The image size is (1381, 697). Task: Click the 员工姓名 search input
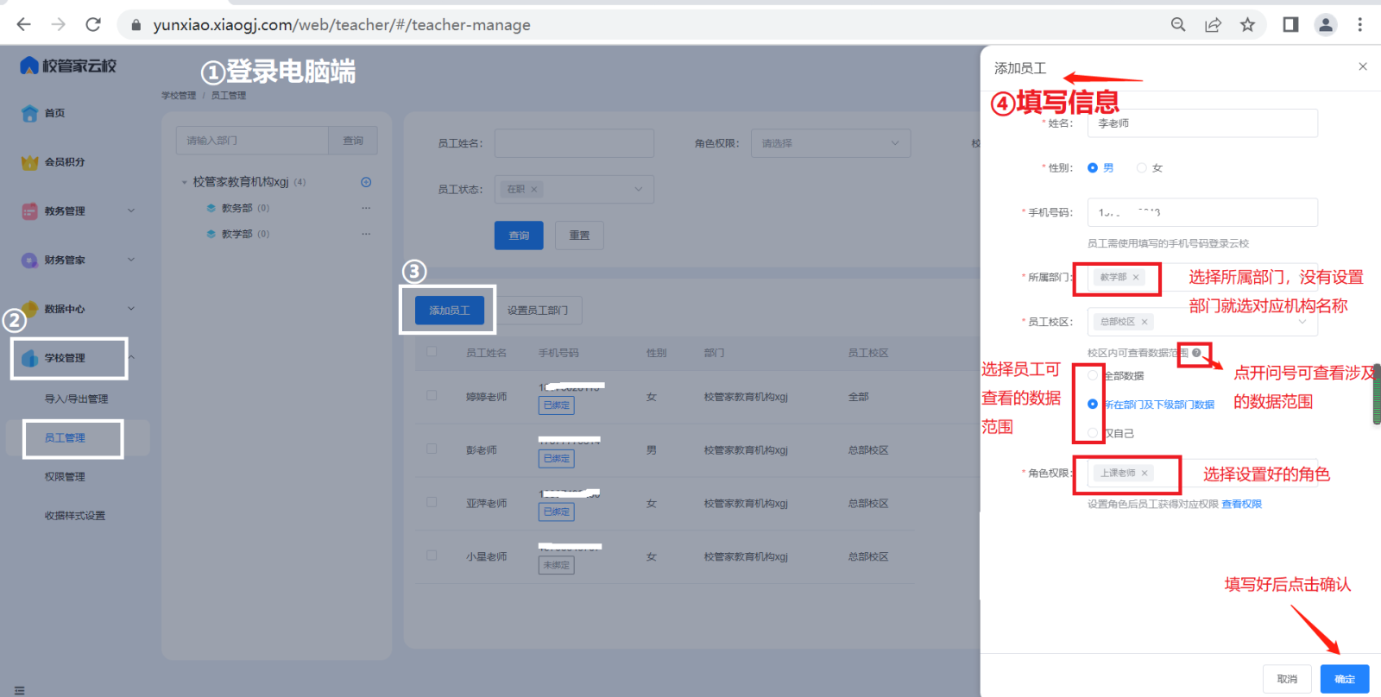(x=574, y=143)
